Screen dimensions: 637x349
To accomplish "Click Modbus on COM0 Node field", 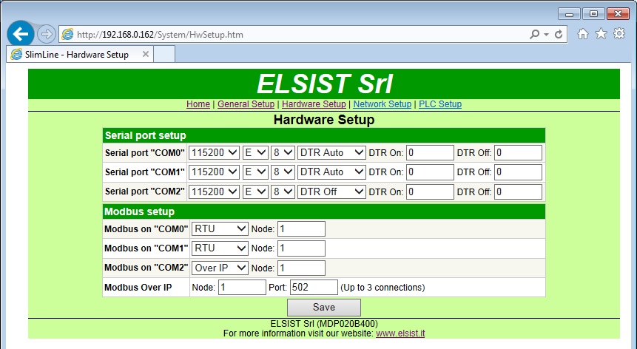I will pos(301,229).
